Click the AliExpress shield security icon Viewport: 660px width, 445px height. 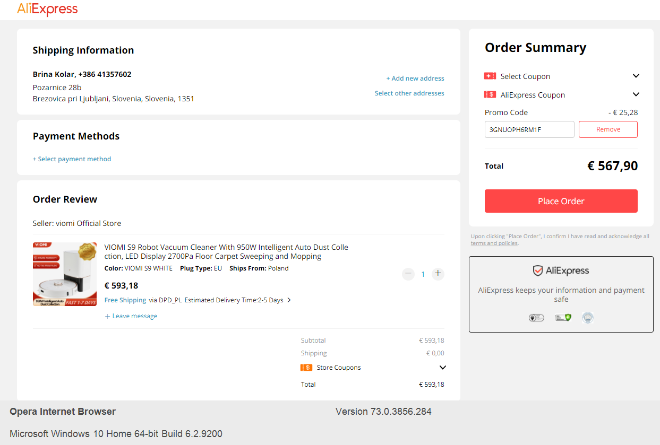[538, 271]
